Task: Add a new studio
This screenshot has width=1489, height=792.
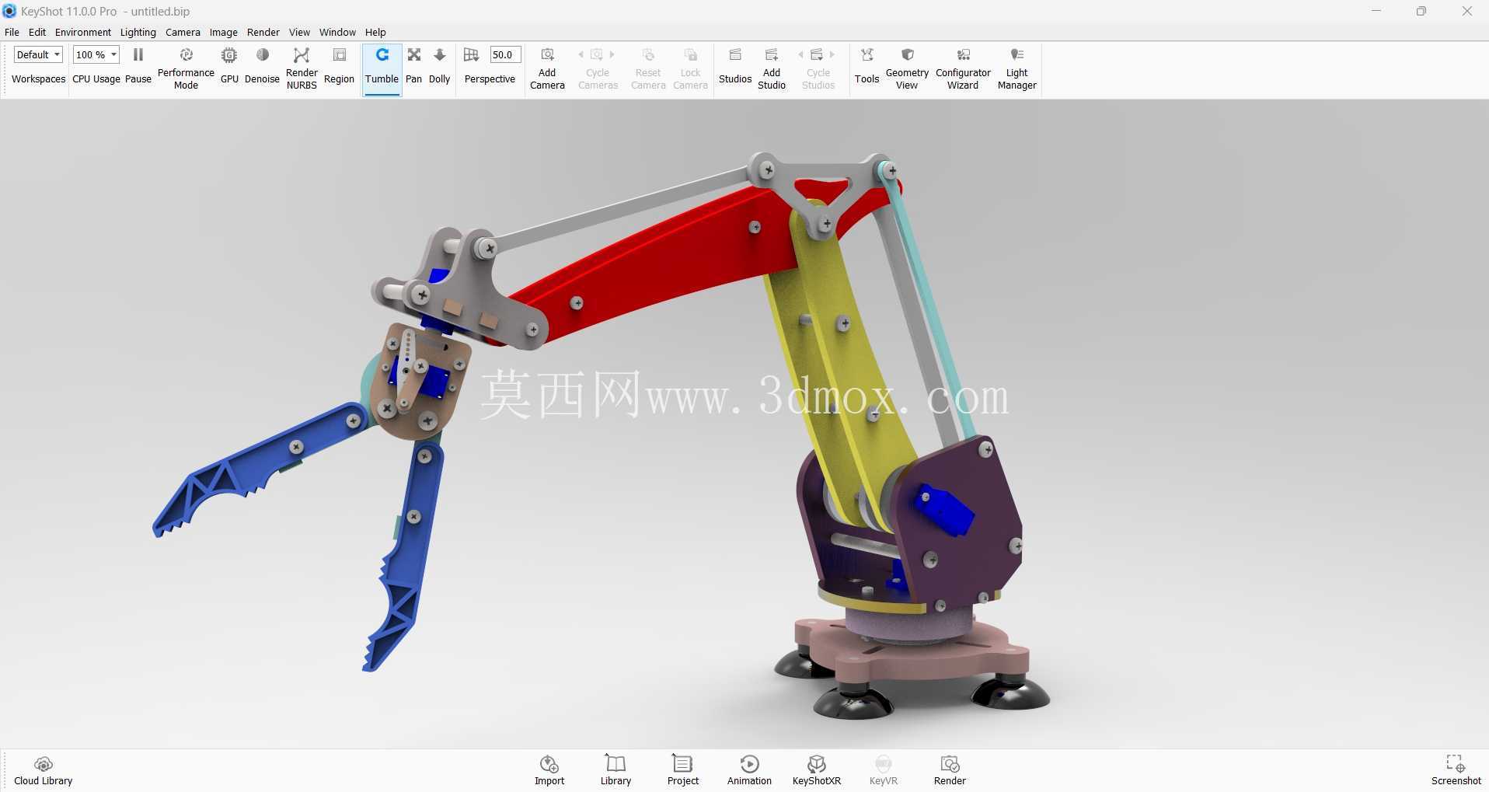Action: pos(772,67)
